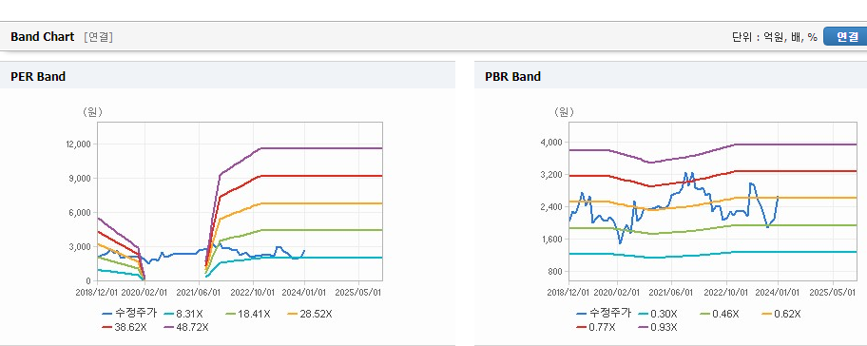The height and width of the screenshot is (346, 867).
Task: Click 2025/05/01 date under PER chart
Action: pyautogui.click(x=358, y=292)
